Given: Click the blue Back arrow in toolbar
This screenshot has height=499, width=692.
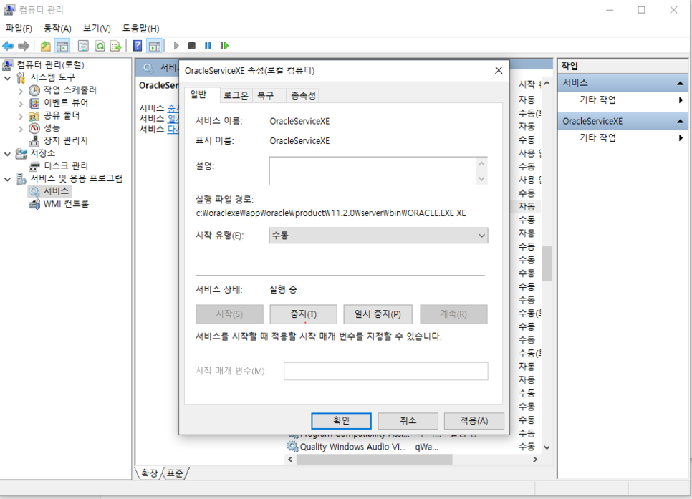Looking at the screenshot, I should 8,46.
